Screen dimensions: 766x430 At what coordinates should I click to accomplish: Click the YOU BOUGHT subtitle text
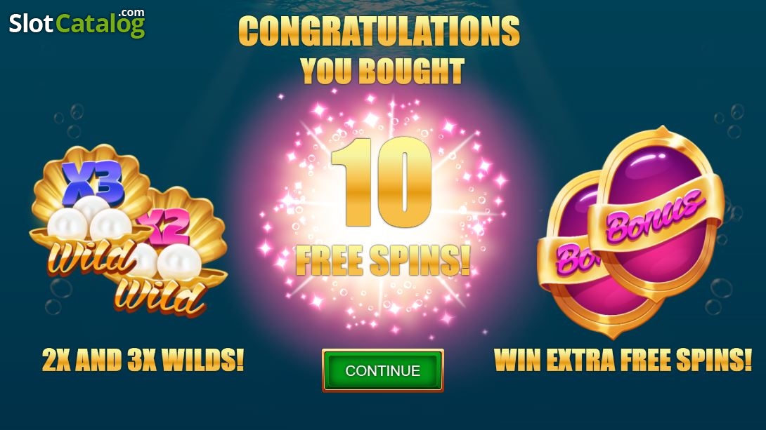[x=382, y=71]
